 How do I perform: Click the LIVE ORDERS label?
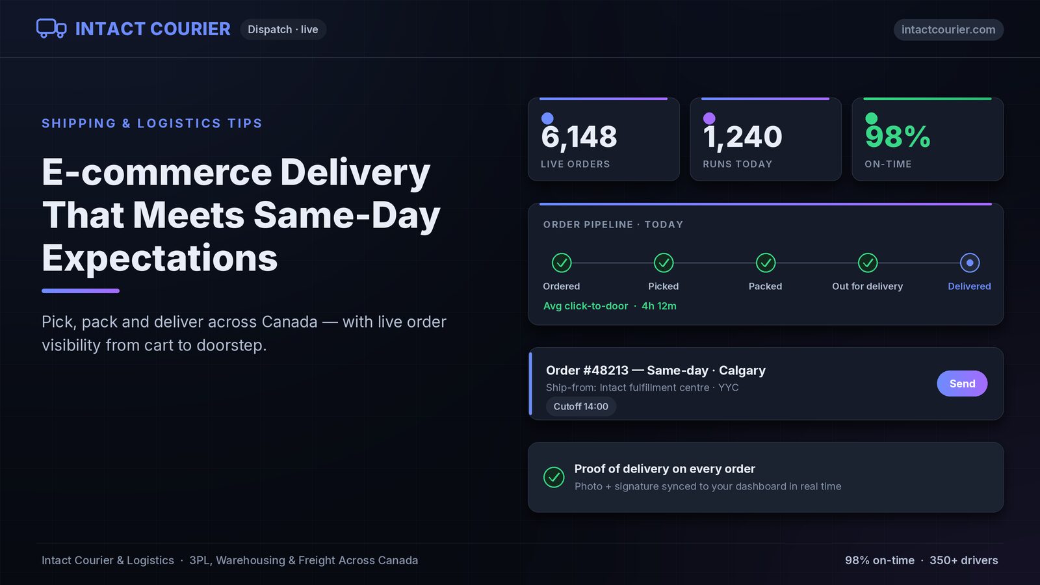click(x=575, y=164)
